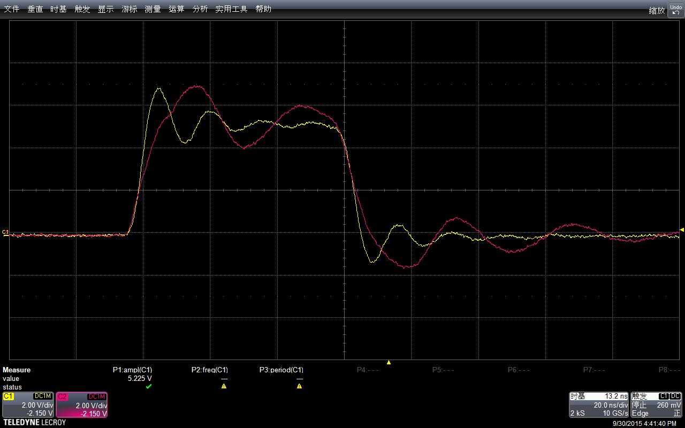
Task: Click the yellow trigger position marker below the grid
Action: (389, 362)
